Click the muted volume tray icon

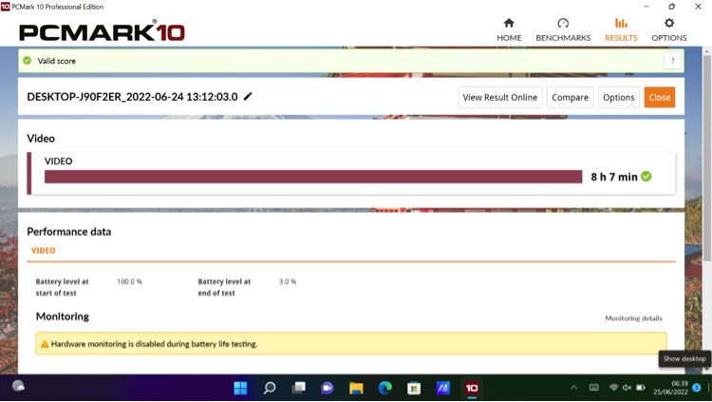pos(628,388)
